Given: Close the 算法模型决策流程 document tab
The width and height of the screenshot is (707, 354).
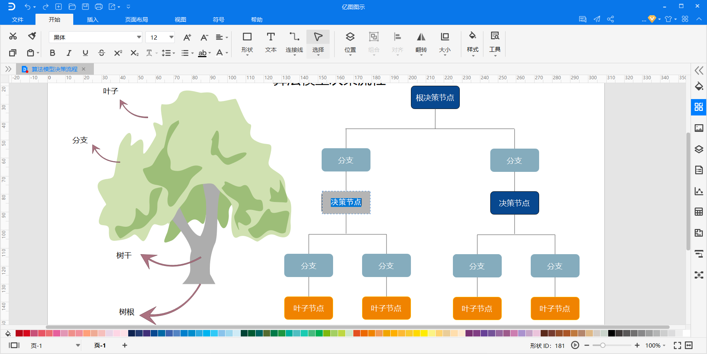Looking at the screenshot, I should [84, 69].
